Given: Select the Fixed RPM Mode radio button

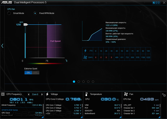Looking at the screenshot, I should [x=35, y=13].
